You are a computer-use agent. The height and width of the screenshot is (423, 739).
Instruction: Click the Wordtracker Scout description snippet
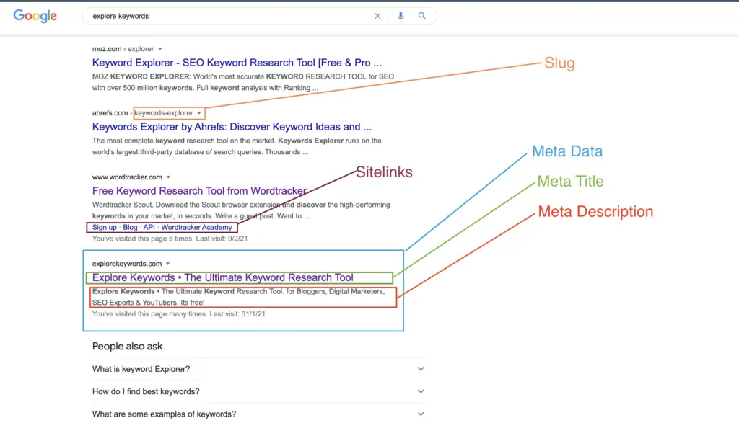point(241,210)
